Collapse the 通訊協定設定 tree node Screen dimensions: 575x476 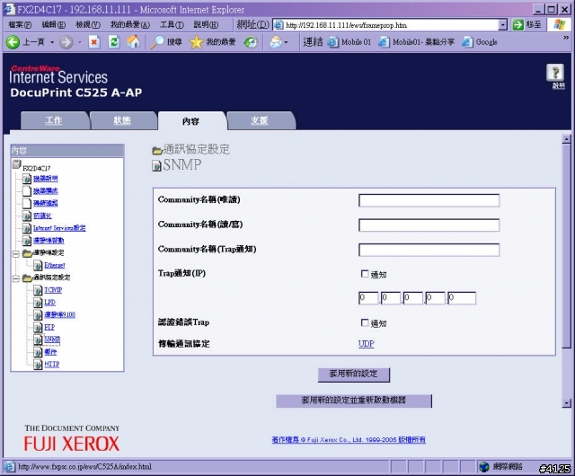point(16,278)
